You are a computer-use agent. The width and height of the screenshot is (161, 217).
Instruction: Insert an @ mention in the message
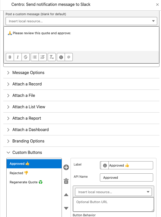tap(69, 57)
